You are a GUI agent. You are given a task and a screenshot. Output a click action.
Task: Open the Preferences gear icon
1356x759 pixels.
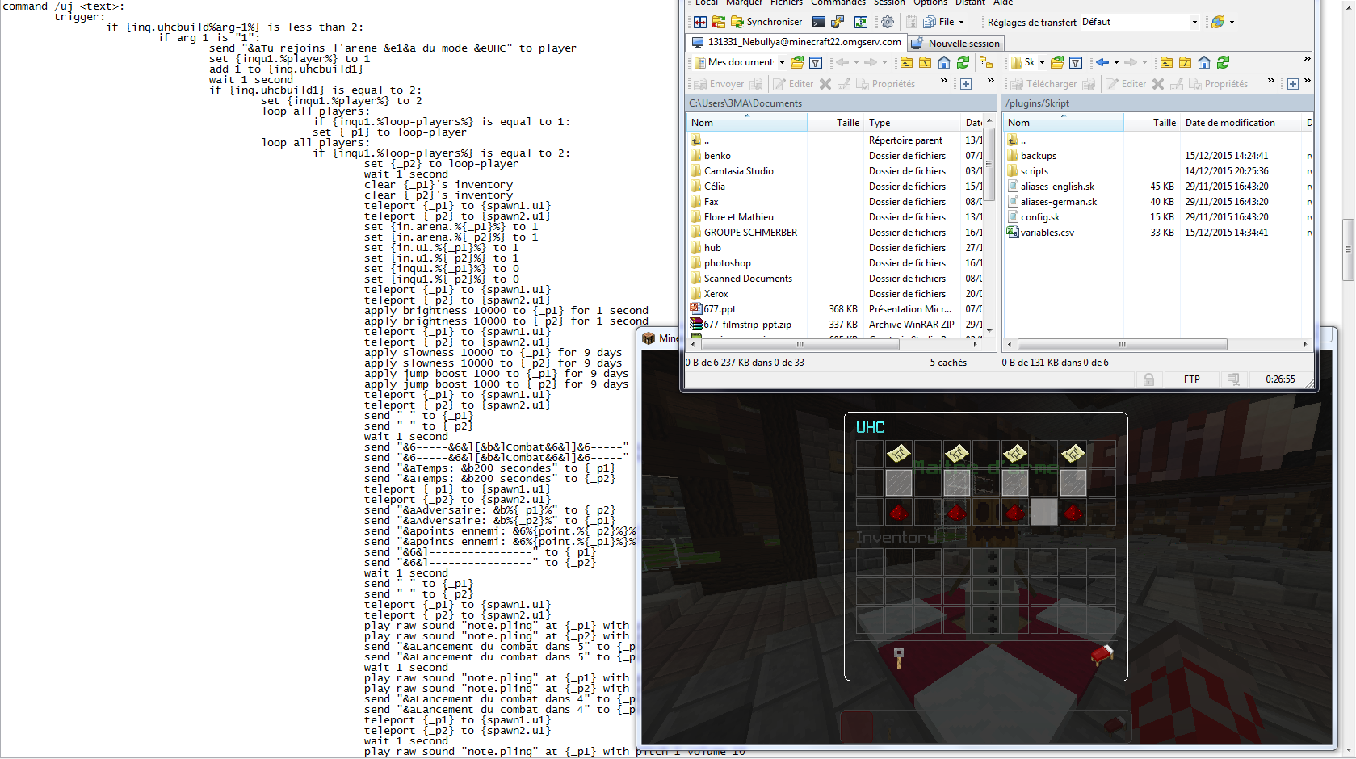tap(888, 22)
